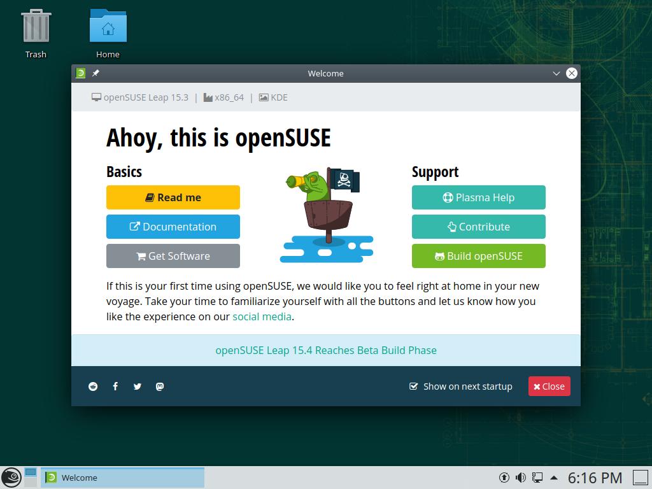Follow the social media link
The height and width of the screenshot is (489, 652).
262,317
